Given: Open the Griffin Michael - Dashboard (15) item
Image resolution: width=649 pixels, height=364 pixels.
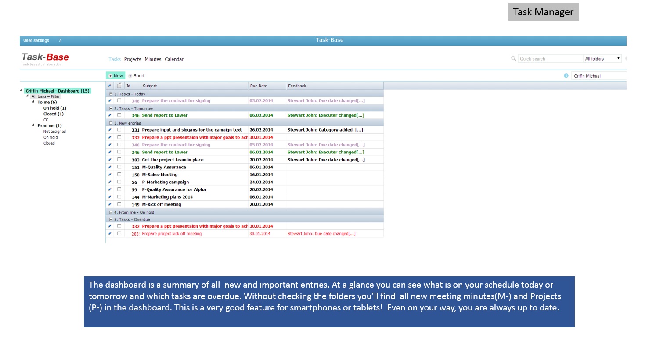Looking at the screenshot, I should tap(57, 91).
